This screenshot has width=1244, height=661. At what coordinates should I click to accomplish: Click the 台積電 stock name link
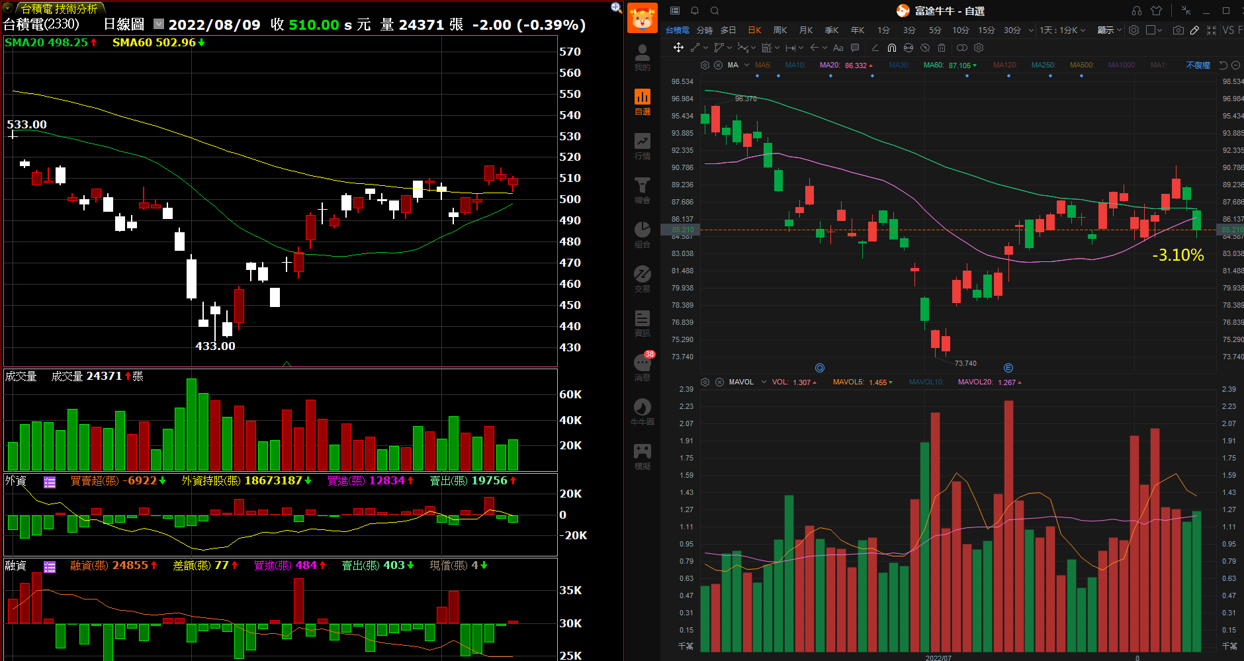(x=677, y=30)
